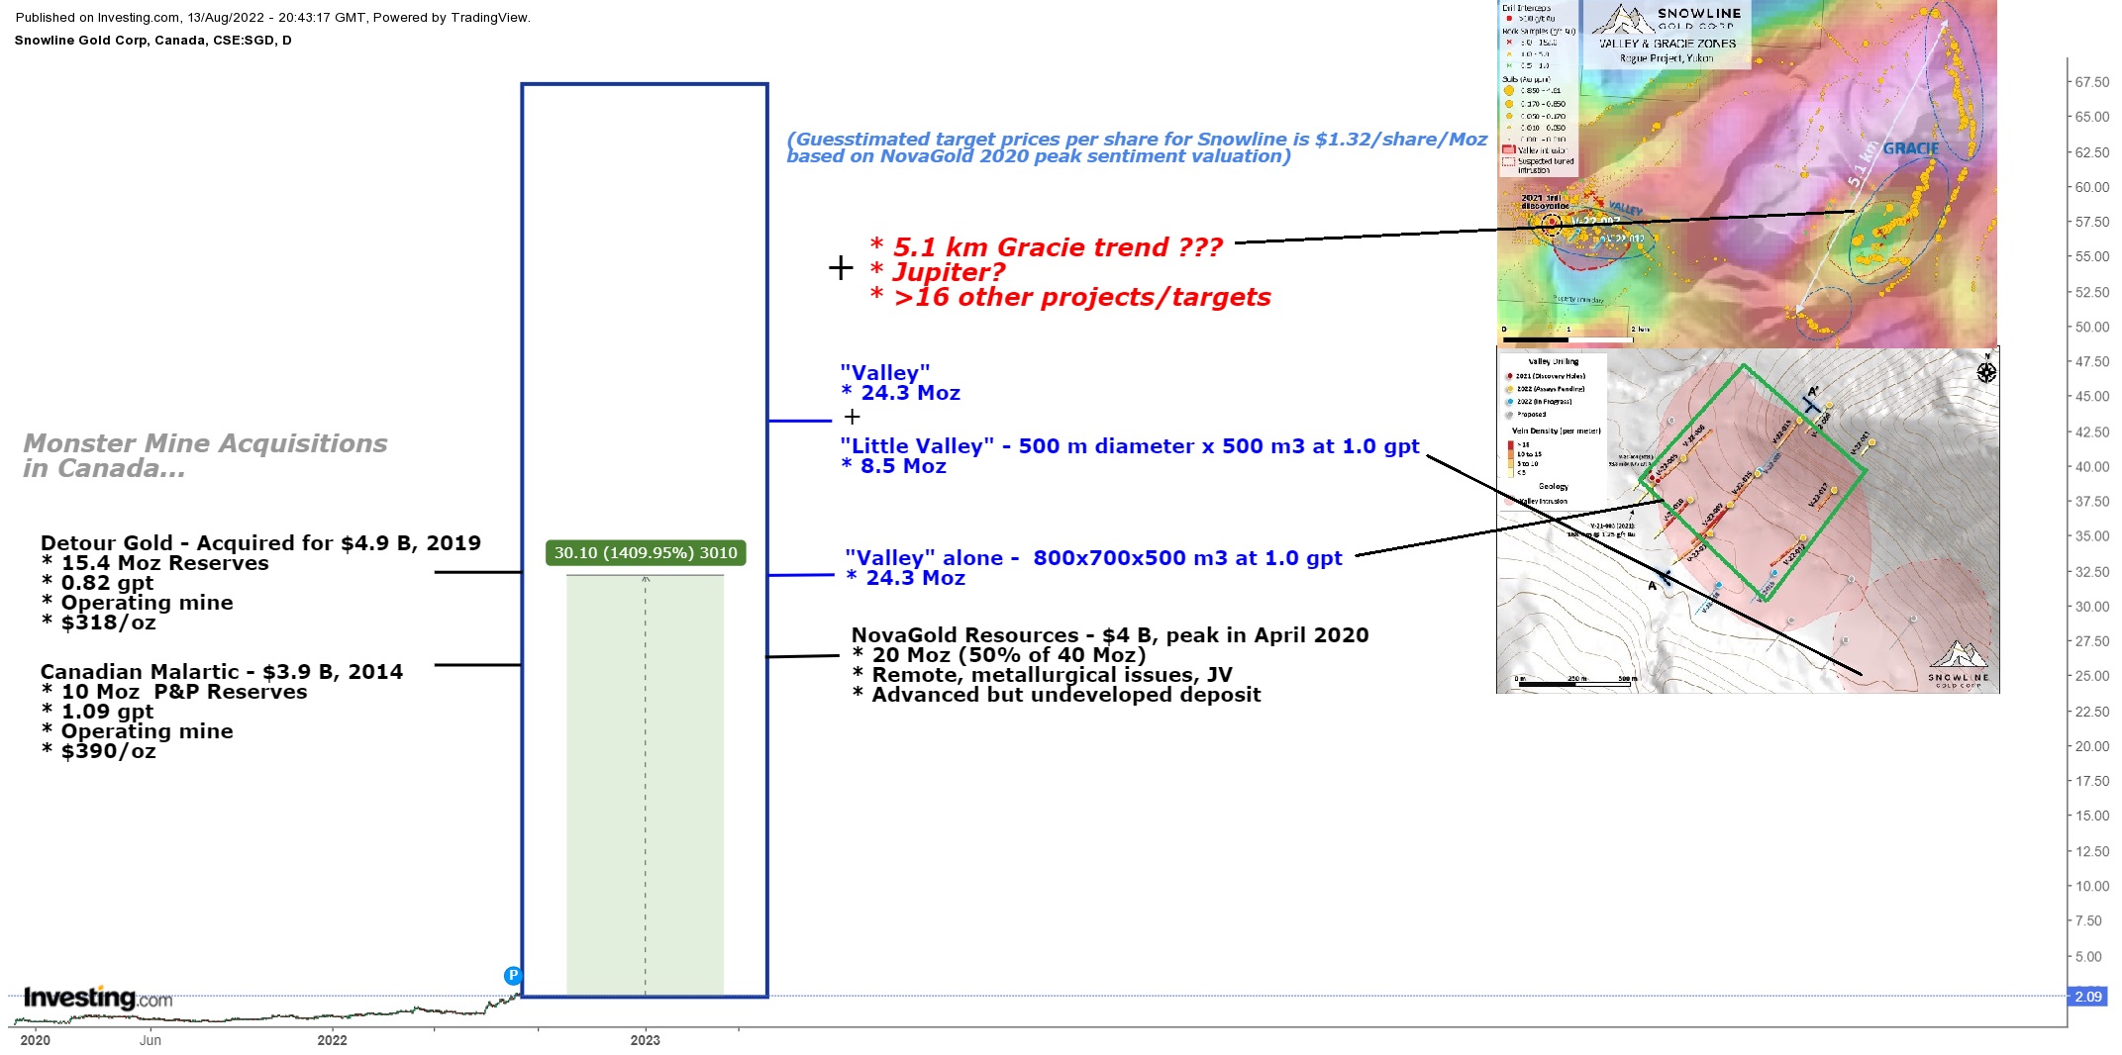Click "Detour Gold - Acquired for $4.9 B, 2019"
2122x1055 pixels.
pyautogui.click(x=260, y=542)
